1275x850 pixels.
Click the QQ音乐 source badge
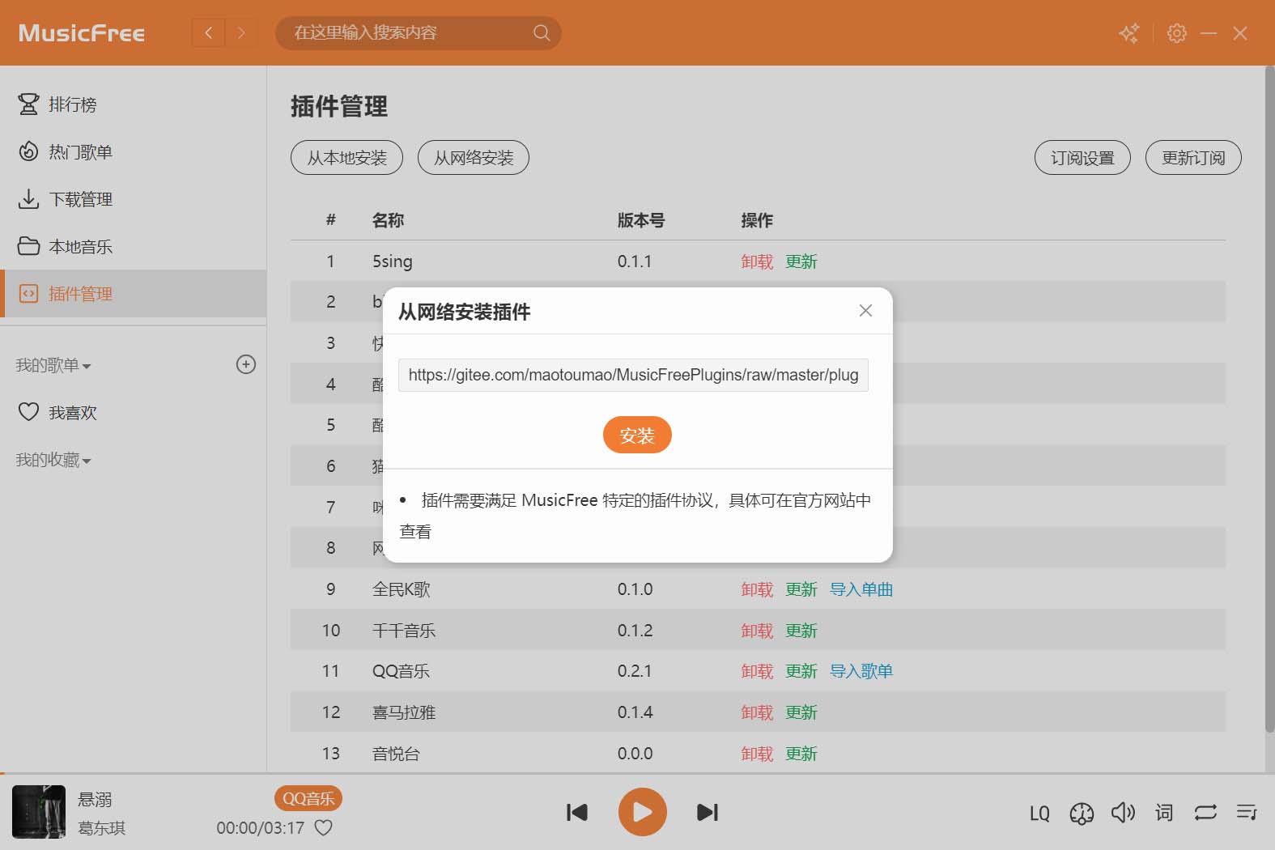point(308,798)
